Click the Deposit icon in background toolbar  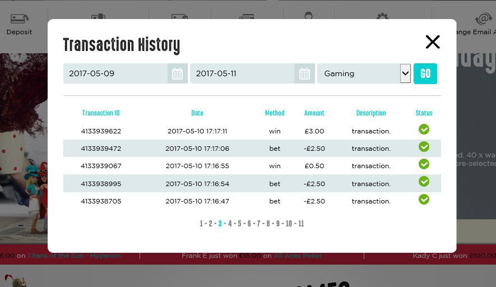point(19,19)
